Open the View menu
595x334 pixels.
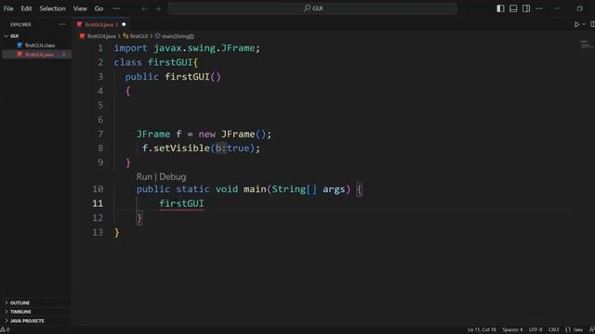click(x=80, y=8)
